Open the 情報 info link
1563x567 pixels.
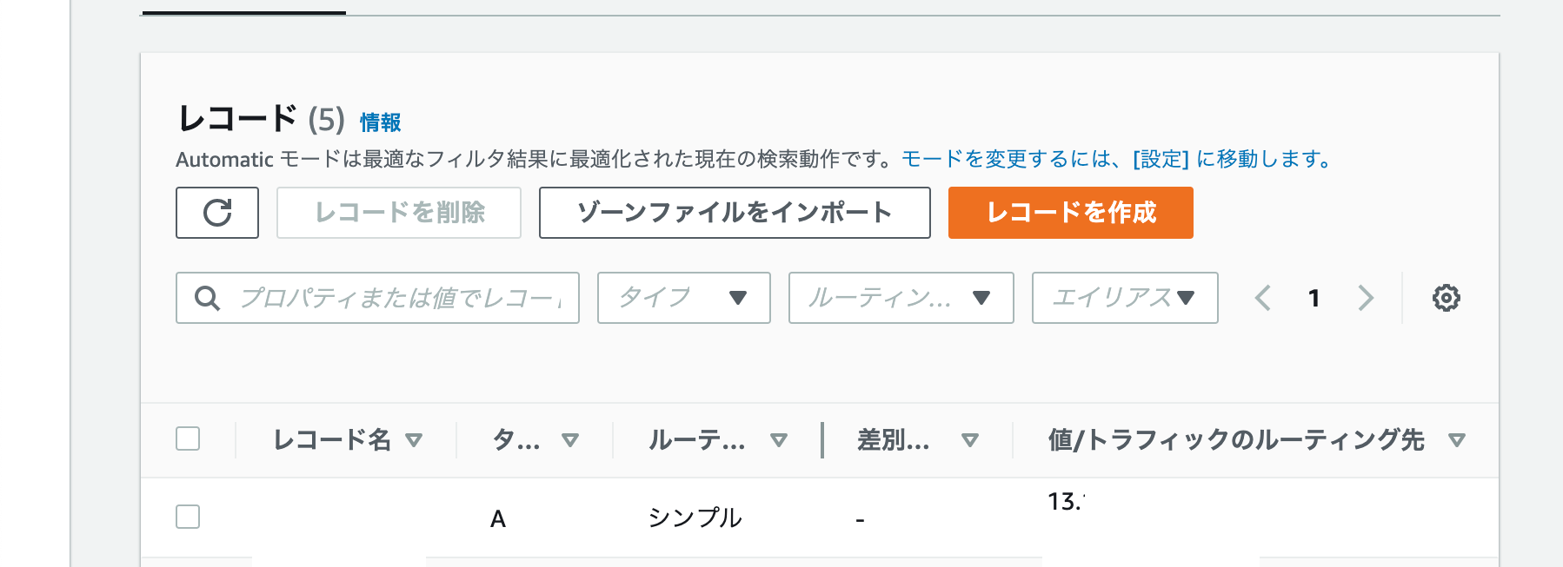click(381, 122)
